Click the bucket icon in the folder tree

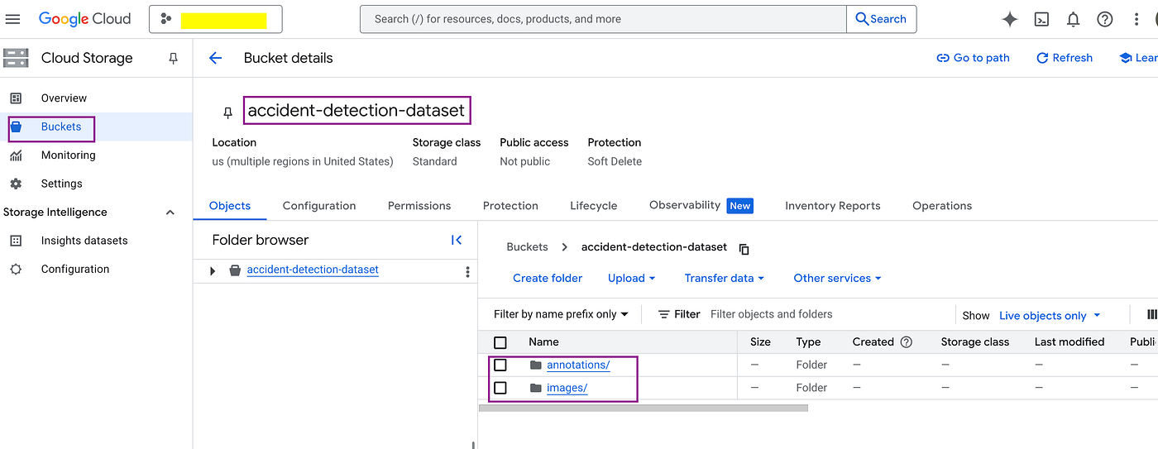coord(235,270)
